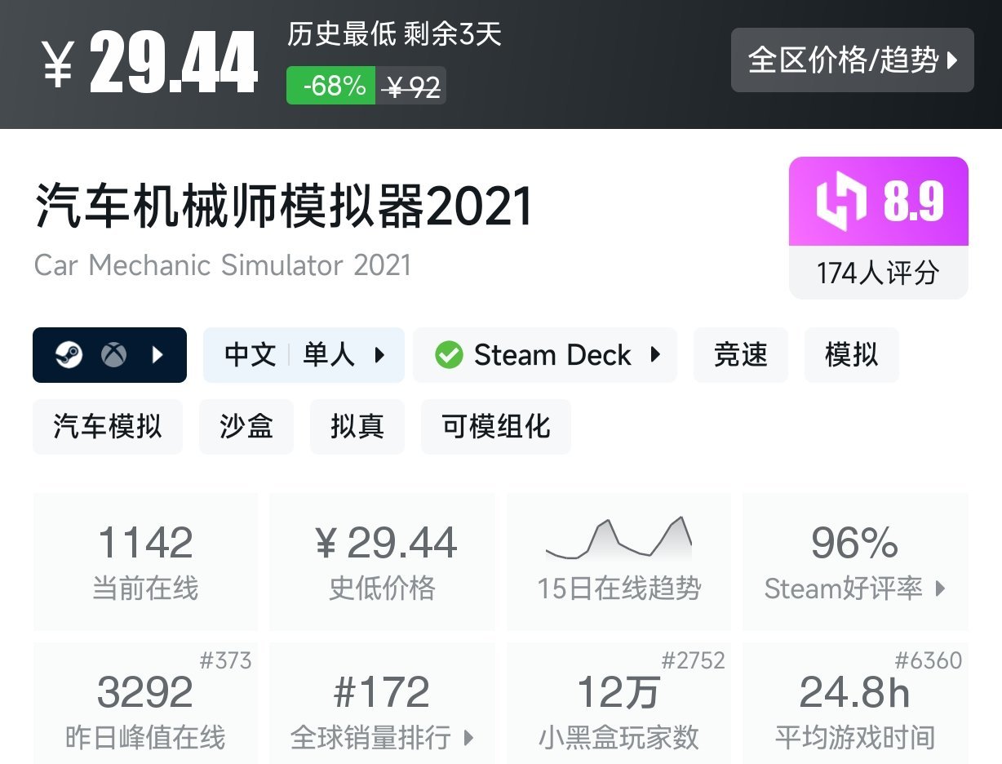Select the 汽车模拟 tag
Viewport: 1002px width, 764px height.
108,426
